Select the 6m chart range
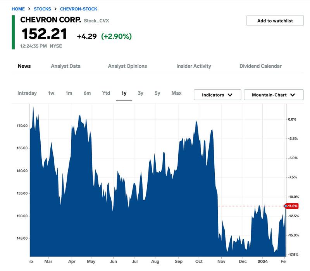310x271 pixels. pyautogui.click(x=87, y=93)
